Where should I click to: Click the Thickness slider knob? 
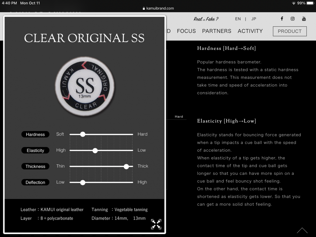pyautogui.click(x=126, y=166)
